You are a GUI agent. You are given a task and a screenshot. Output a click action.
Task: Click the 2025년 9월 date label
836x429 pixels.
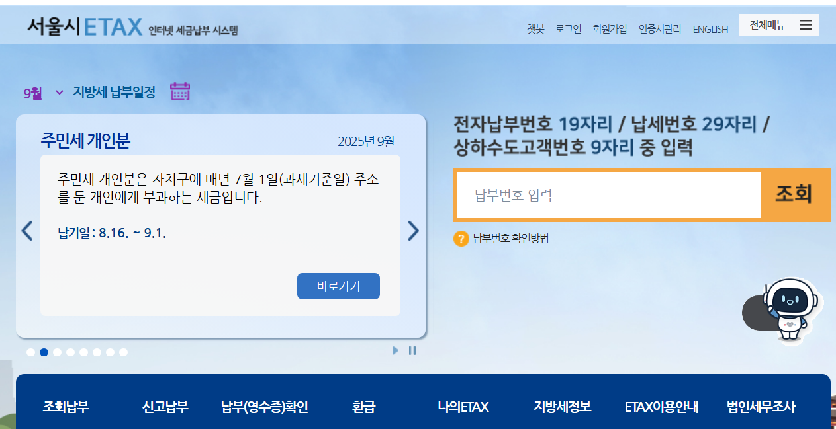(366, 141)
